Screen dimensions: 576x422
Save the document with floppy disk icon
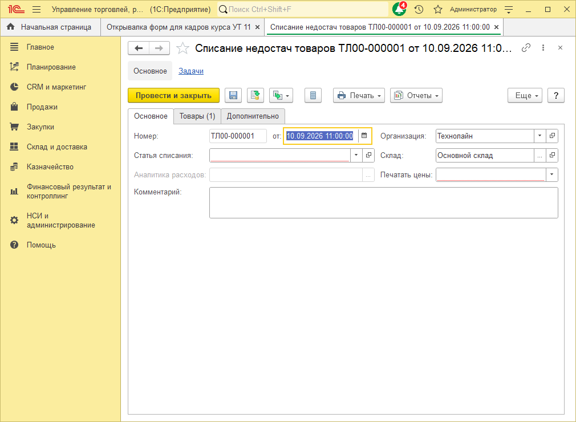pyautogui.click(x=233, y=95)
